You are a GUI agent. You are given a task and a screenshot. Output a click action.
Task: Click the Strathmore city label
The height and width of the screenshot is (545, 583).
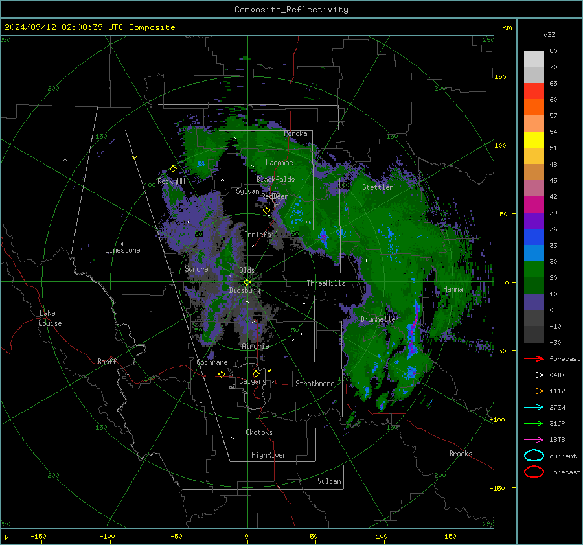pyautogui.click(x=315, y=384)
